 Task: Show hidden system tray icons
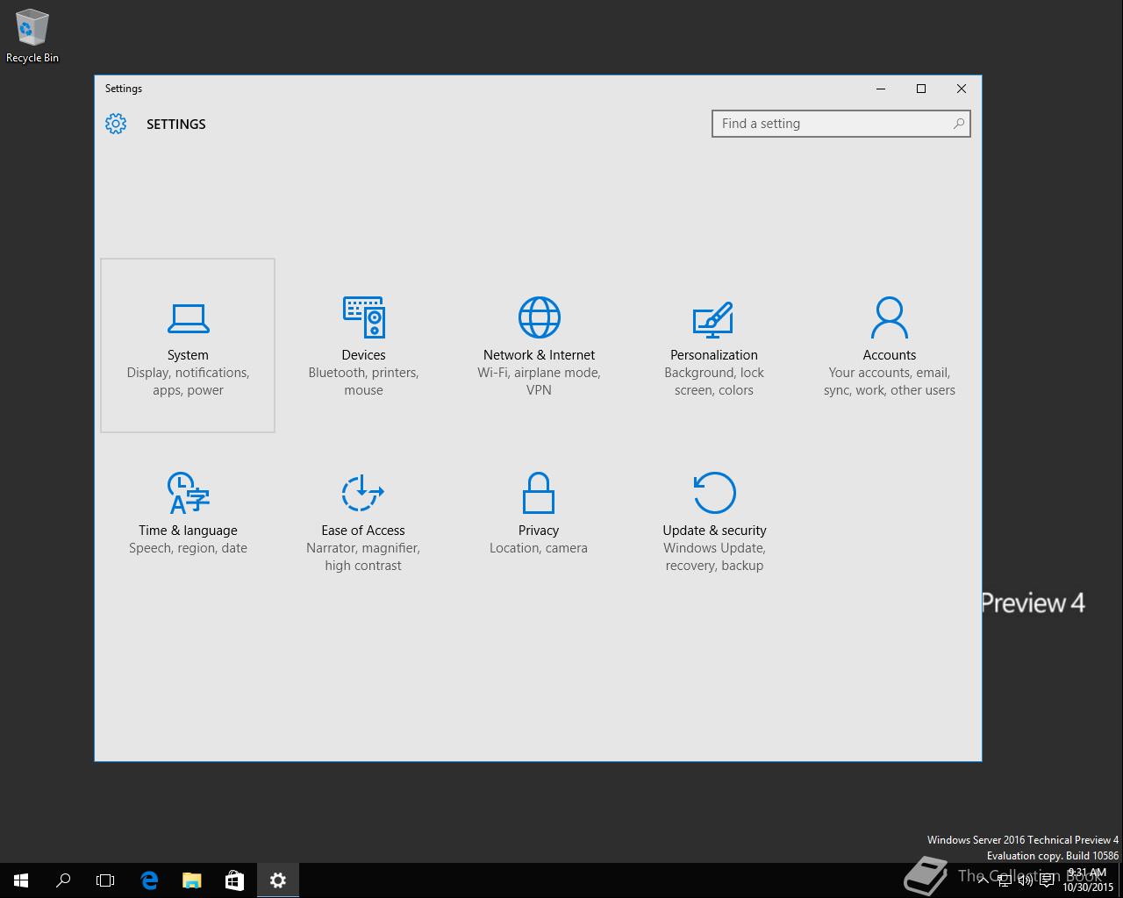coord(984,880)
